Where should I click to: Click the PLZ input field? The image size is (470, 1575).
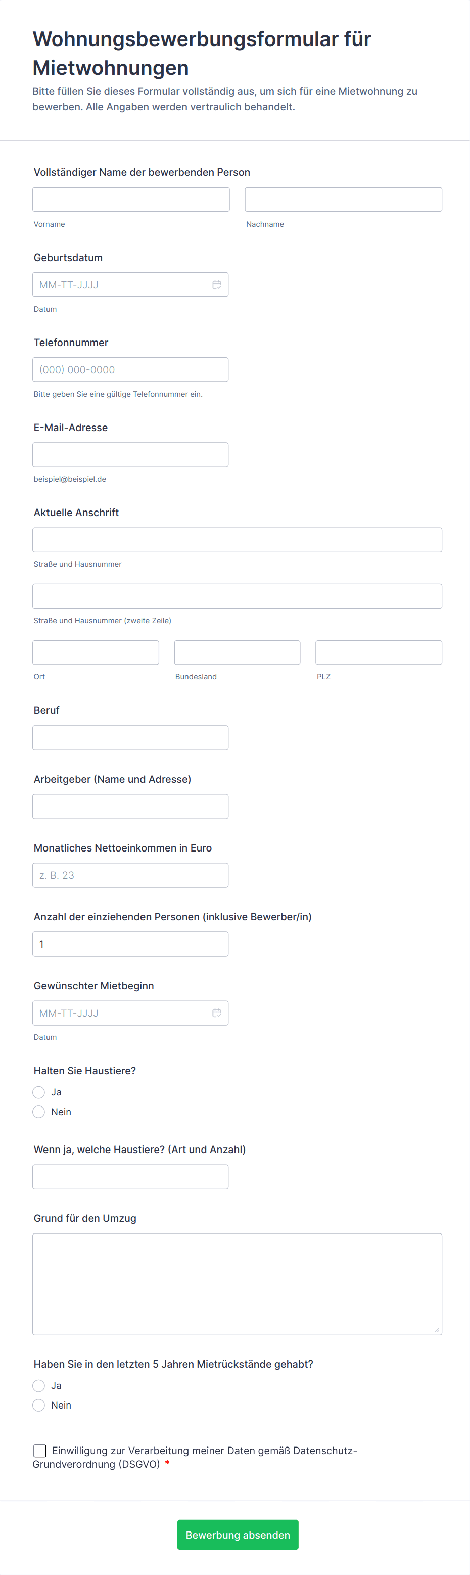pos(379,652)
